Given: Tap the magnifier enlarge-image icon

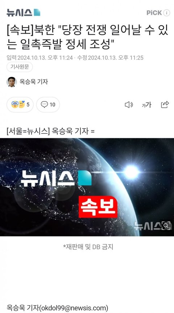Looking at the screenshot, I should click(x=166, y=226).
